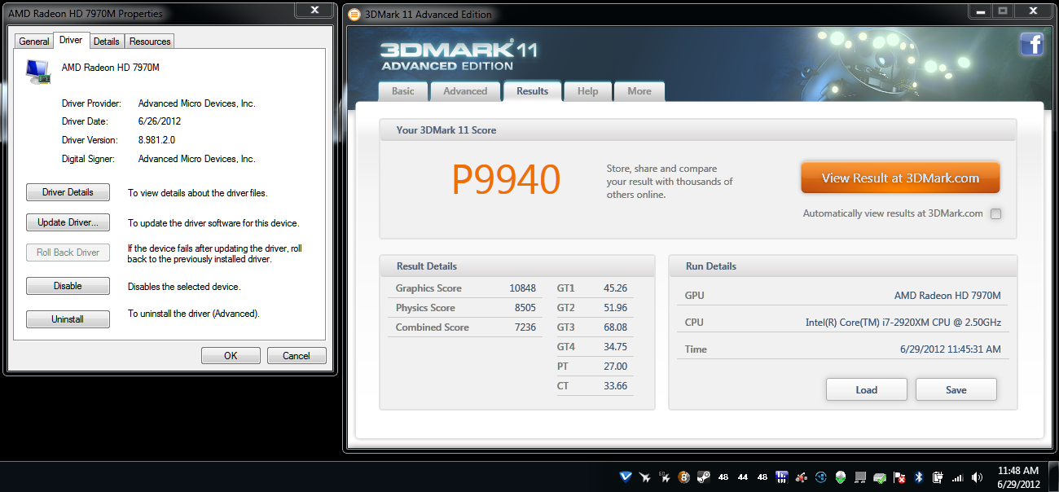Viewport: 1059px width, 492px height.
Task: Click the Show desktop strip in the taskbar
Action: pos(1052,477)
